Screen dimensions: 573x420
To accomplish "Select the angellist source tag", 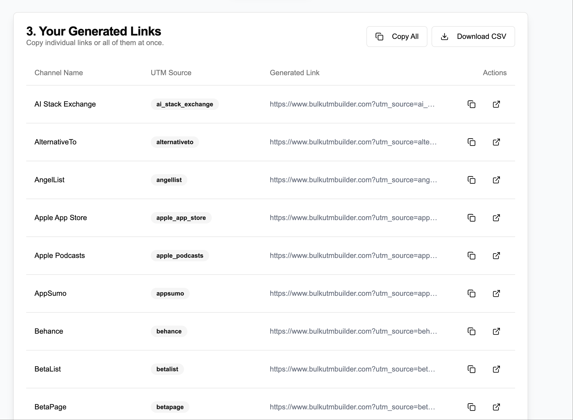I will click(x=169, y=180).
